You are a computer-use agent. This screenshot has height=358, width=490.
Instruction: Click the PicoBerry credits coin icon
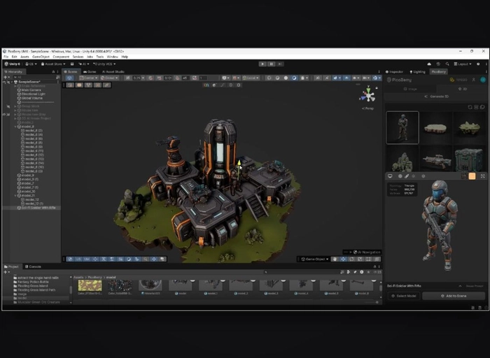tap(452, 80)
